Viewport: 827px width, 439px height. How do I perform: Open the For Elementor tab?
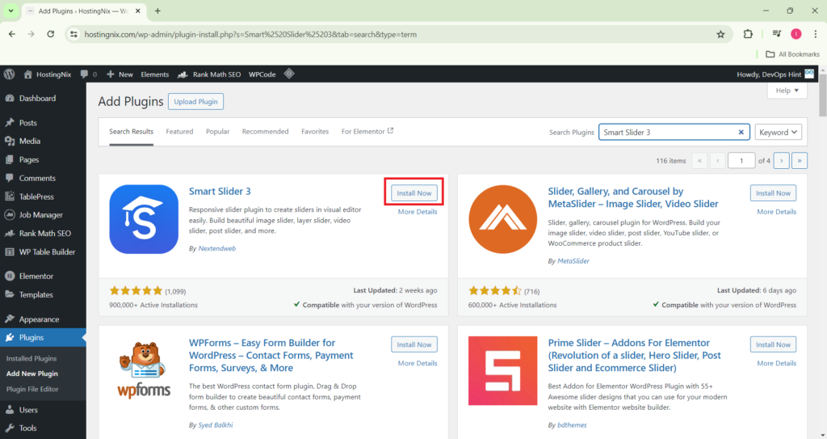(x=367, y=132)
